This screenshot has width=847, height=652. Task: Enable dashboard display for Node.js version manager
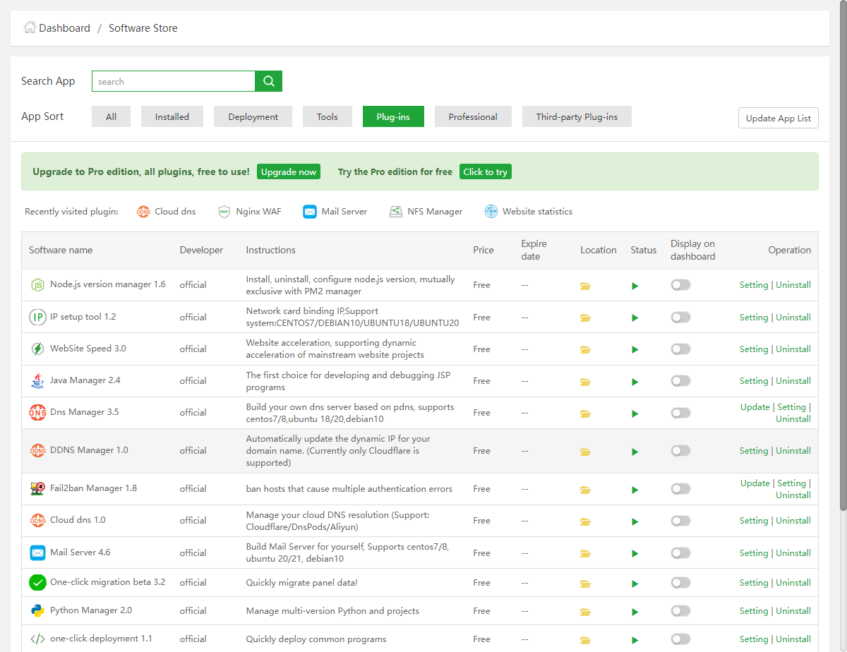pos(680,285)
